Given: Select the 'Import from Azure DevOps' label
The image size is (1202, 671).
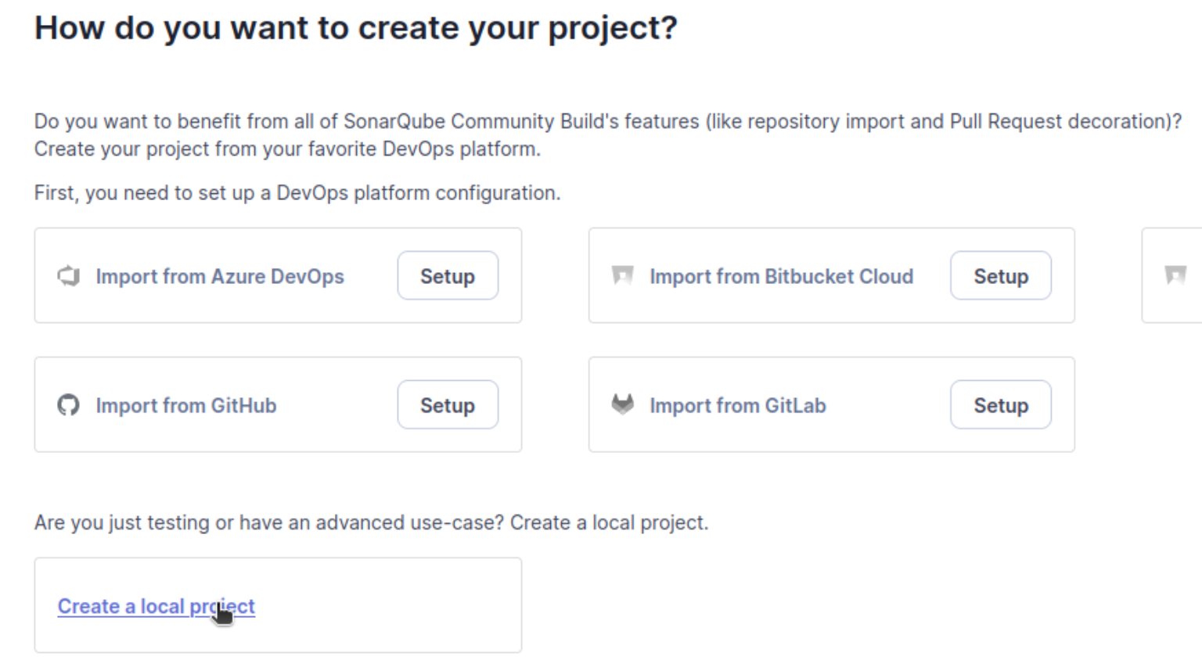Looking at the screenshot, I should [x=220, y=276].
